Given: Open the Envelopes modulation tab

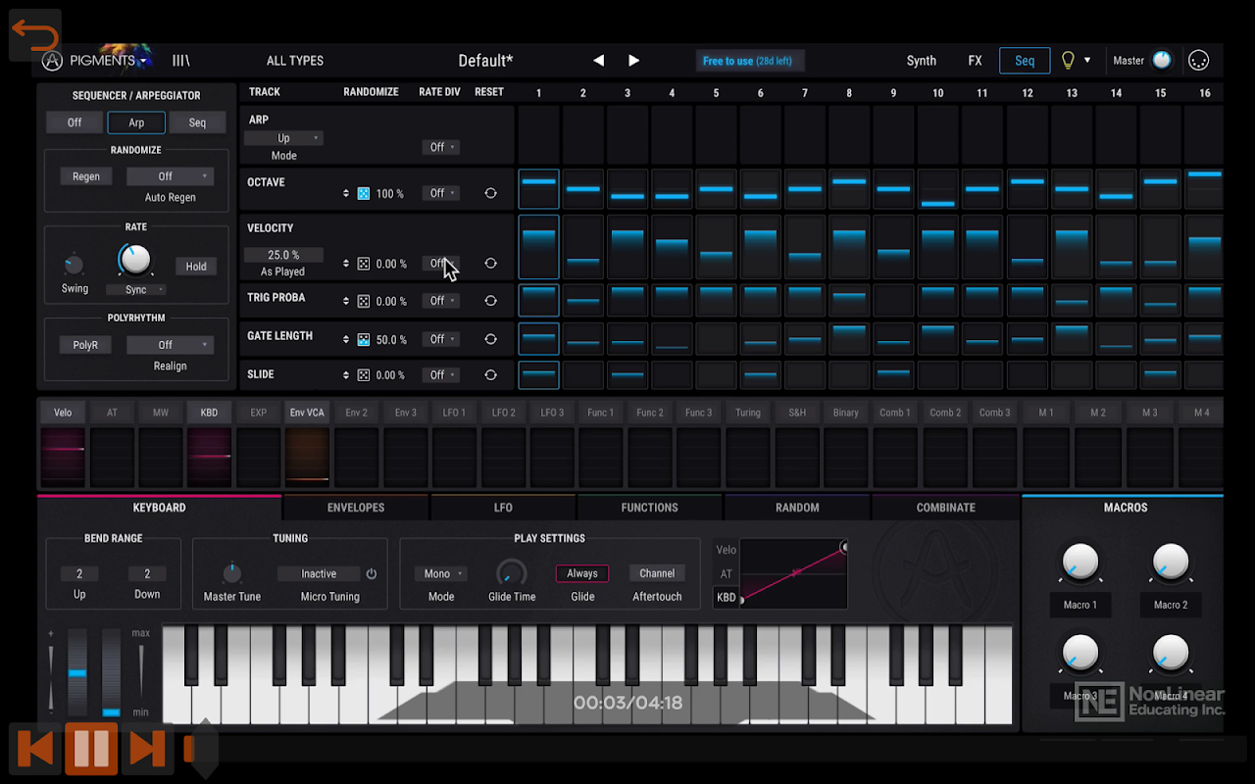Looking at the screenshot, I should [x=356, y=508].
